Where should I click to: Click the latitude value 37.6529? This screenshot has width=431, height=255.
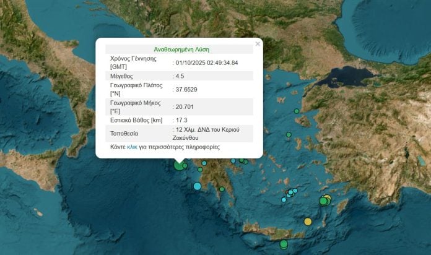coord(186,89)
